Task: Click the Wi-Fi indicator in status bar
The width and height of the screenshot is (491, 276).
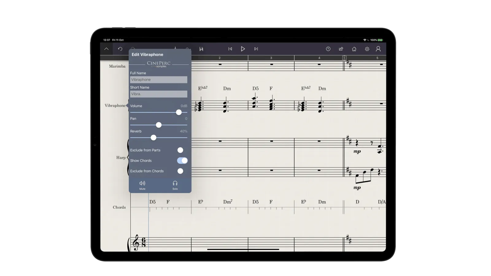Action: pyautogui.click(x=365, y=40)
